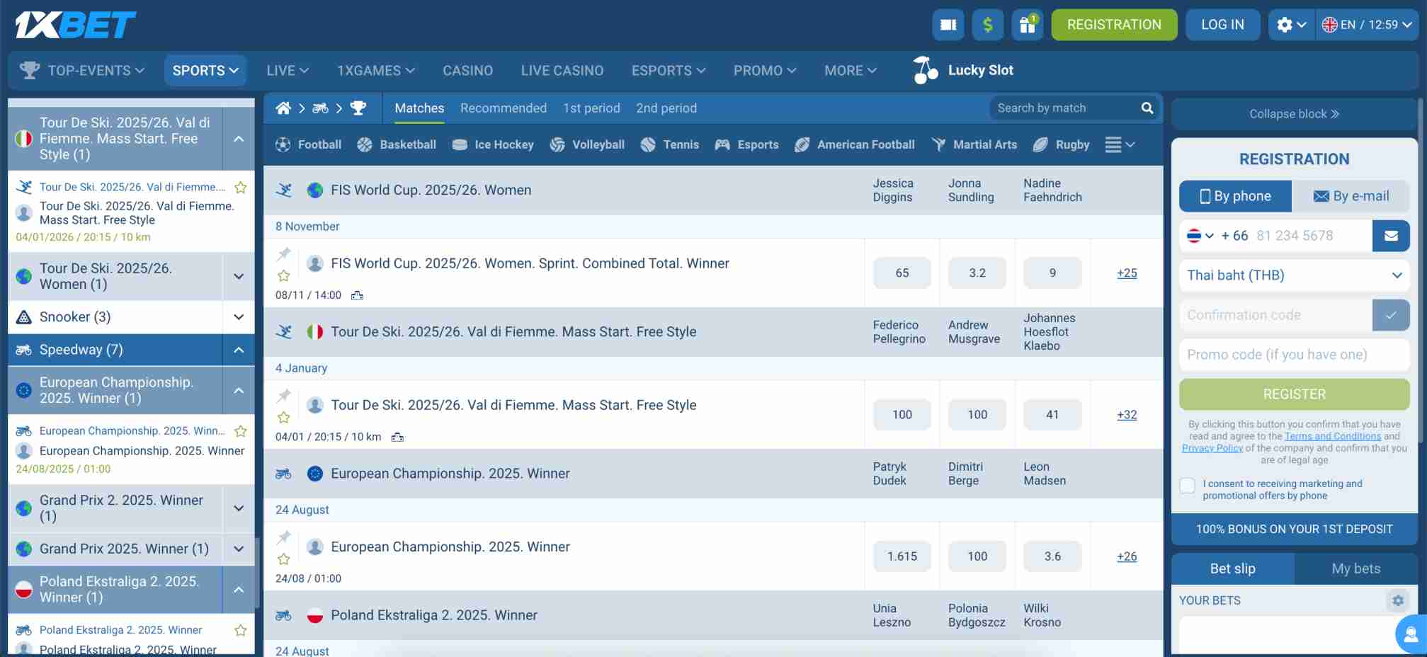Pin the Tour De Ski Mass Start match
The height and width of the screenshot is (657, 1427).
click(284, 395)
